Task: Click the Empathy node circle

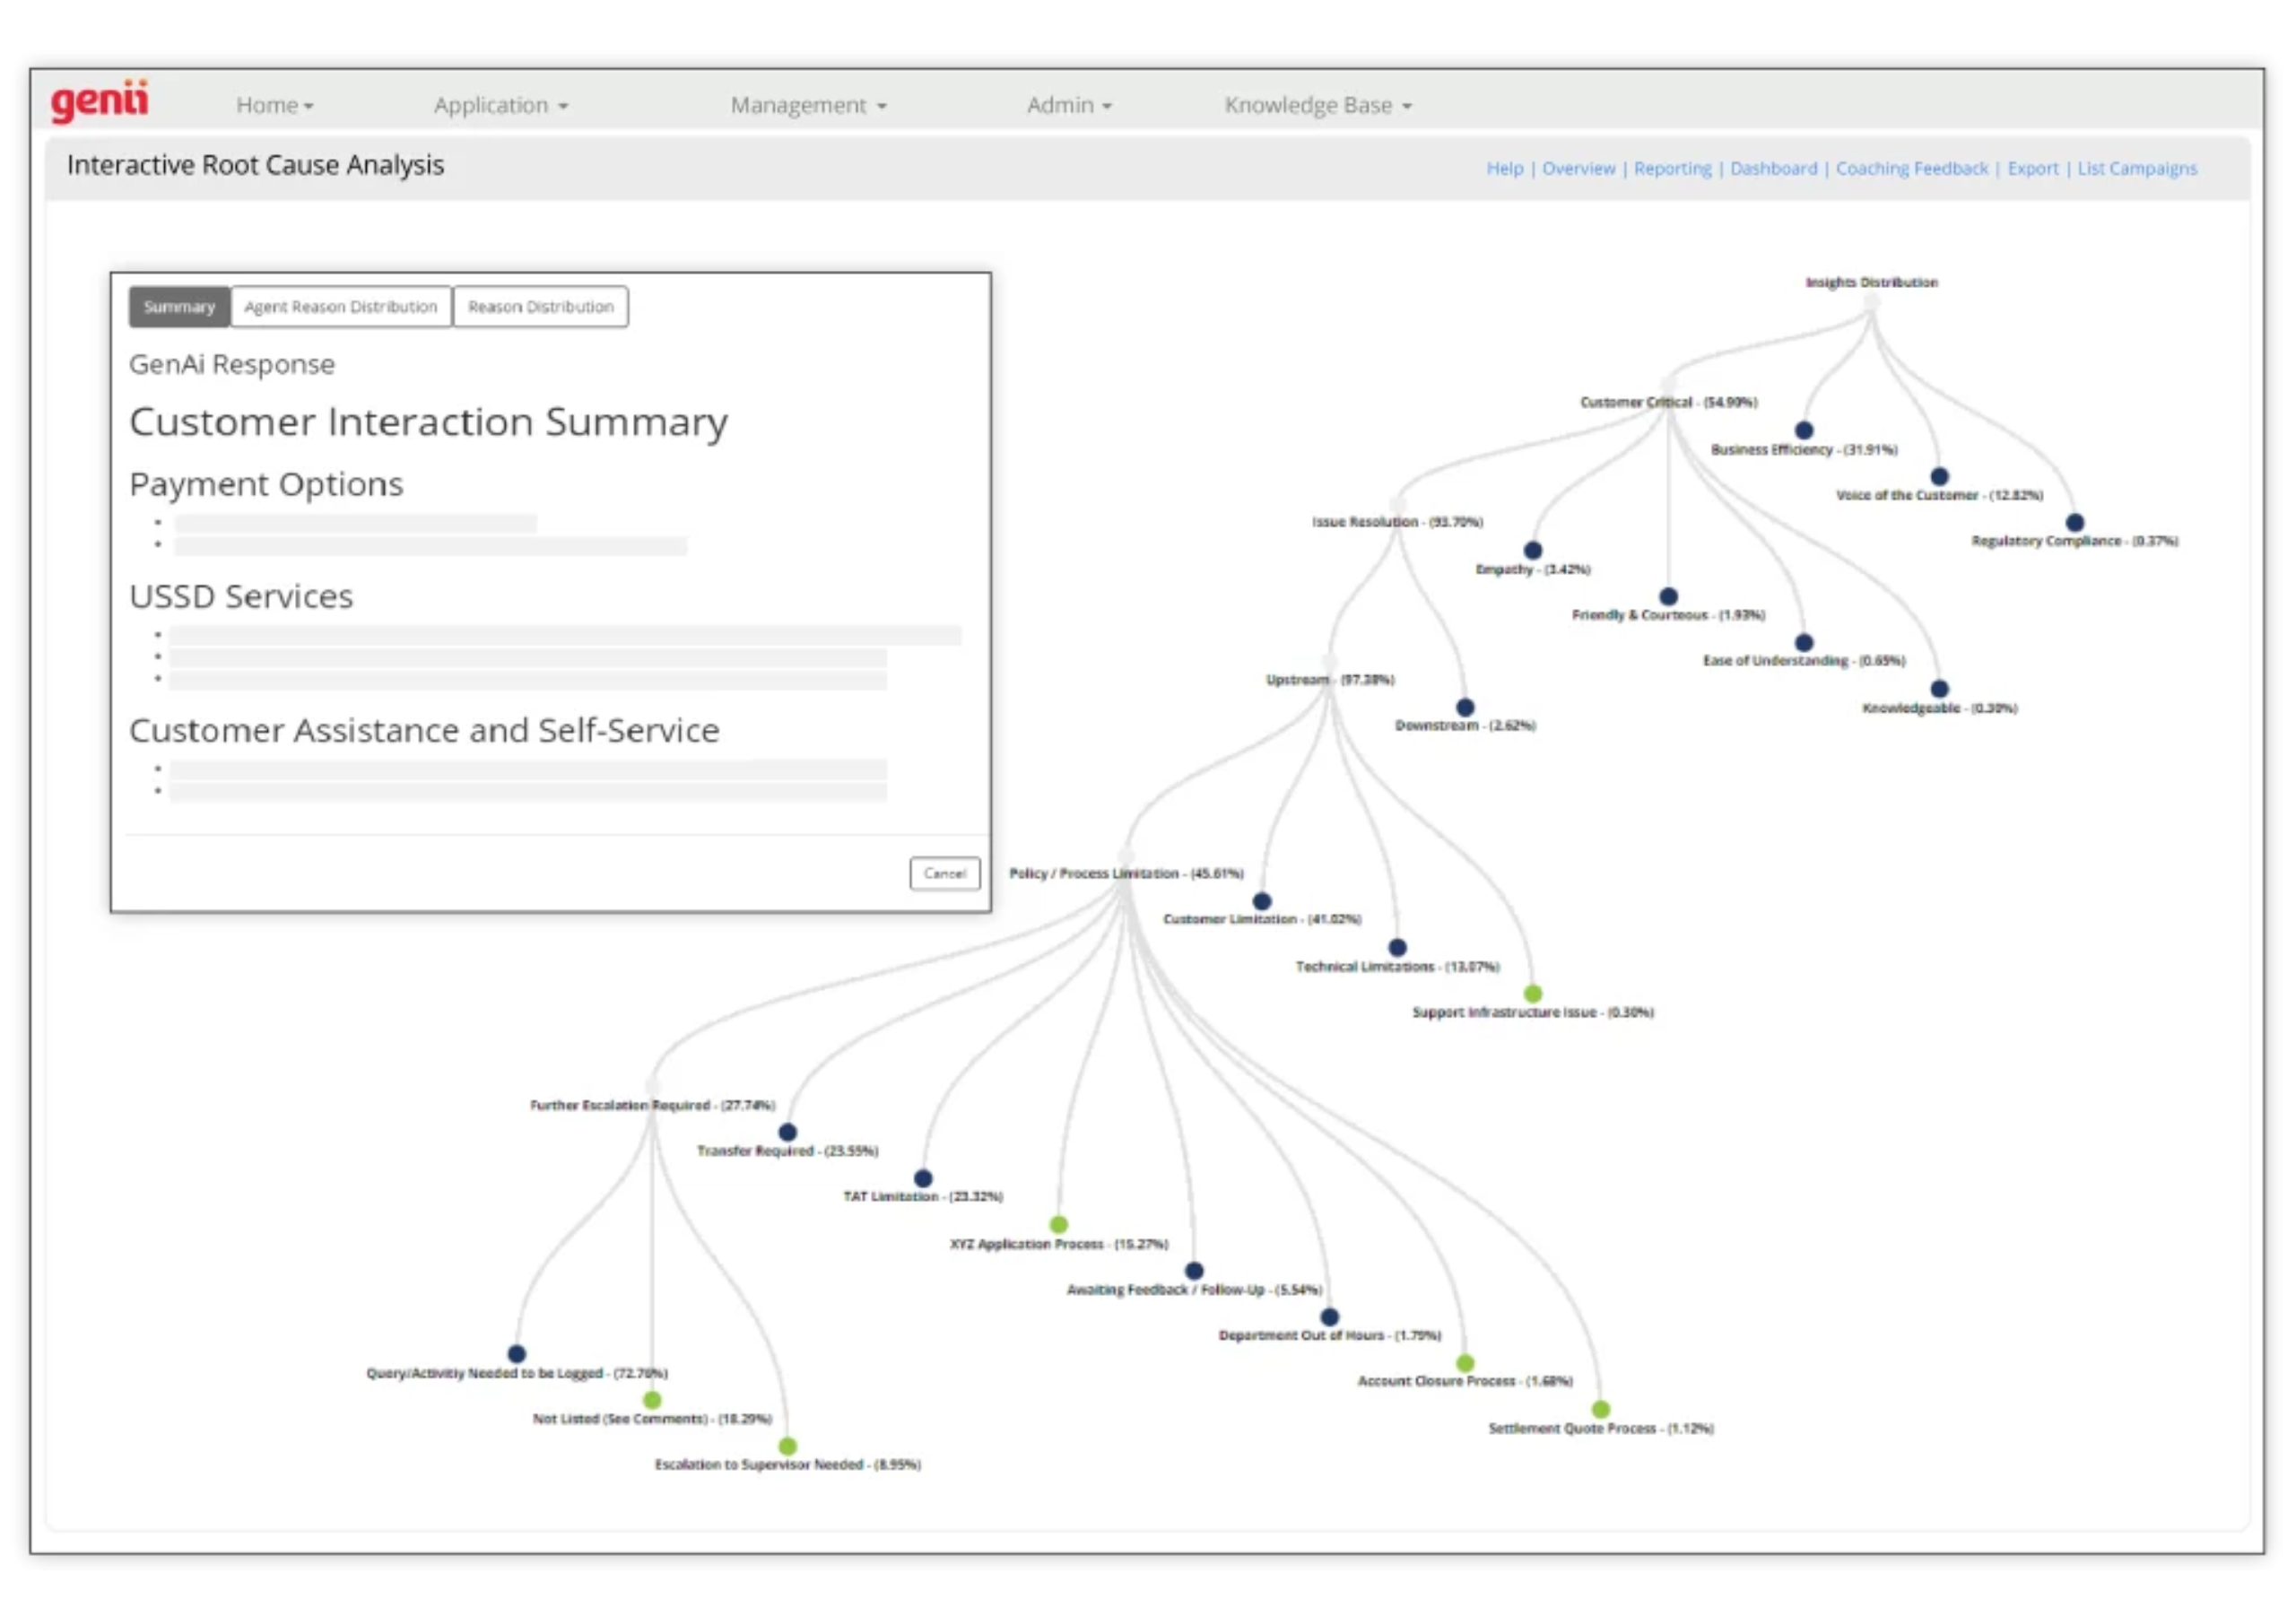Action: coord(1533,549)
